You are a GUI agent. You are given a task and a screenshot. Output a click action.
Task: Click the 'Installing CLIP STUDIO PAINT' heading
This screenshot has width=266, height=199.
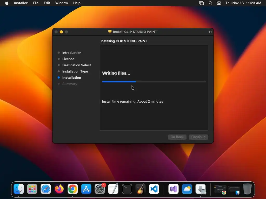coord(124,41)
